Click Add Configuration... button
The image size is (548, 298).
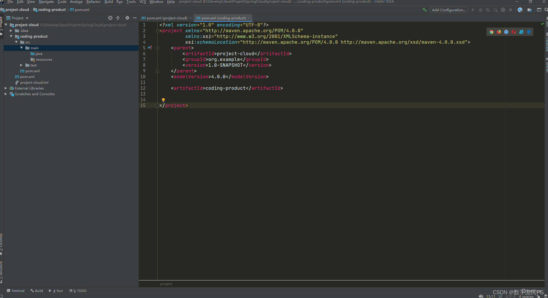coord(449,10)
